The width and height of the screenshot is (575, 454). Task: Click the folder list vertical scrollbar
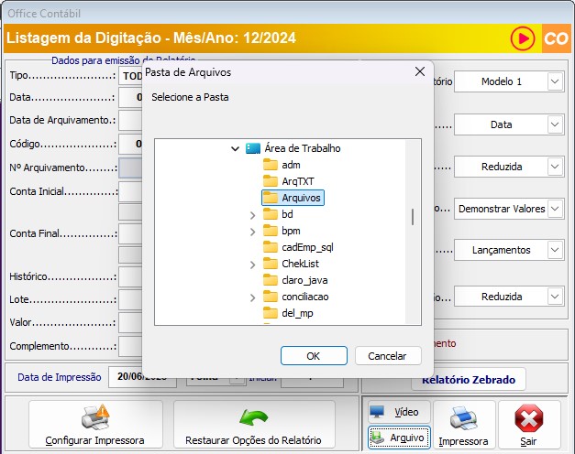(413, 216)
